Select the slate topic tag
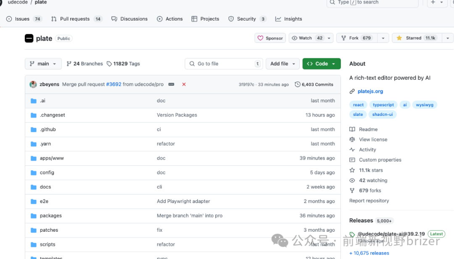This screenshot has height=259, width=454. click(x=358, y=115)
